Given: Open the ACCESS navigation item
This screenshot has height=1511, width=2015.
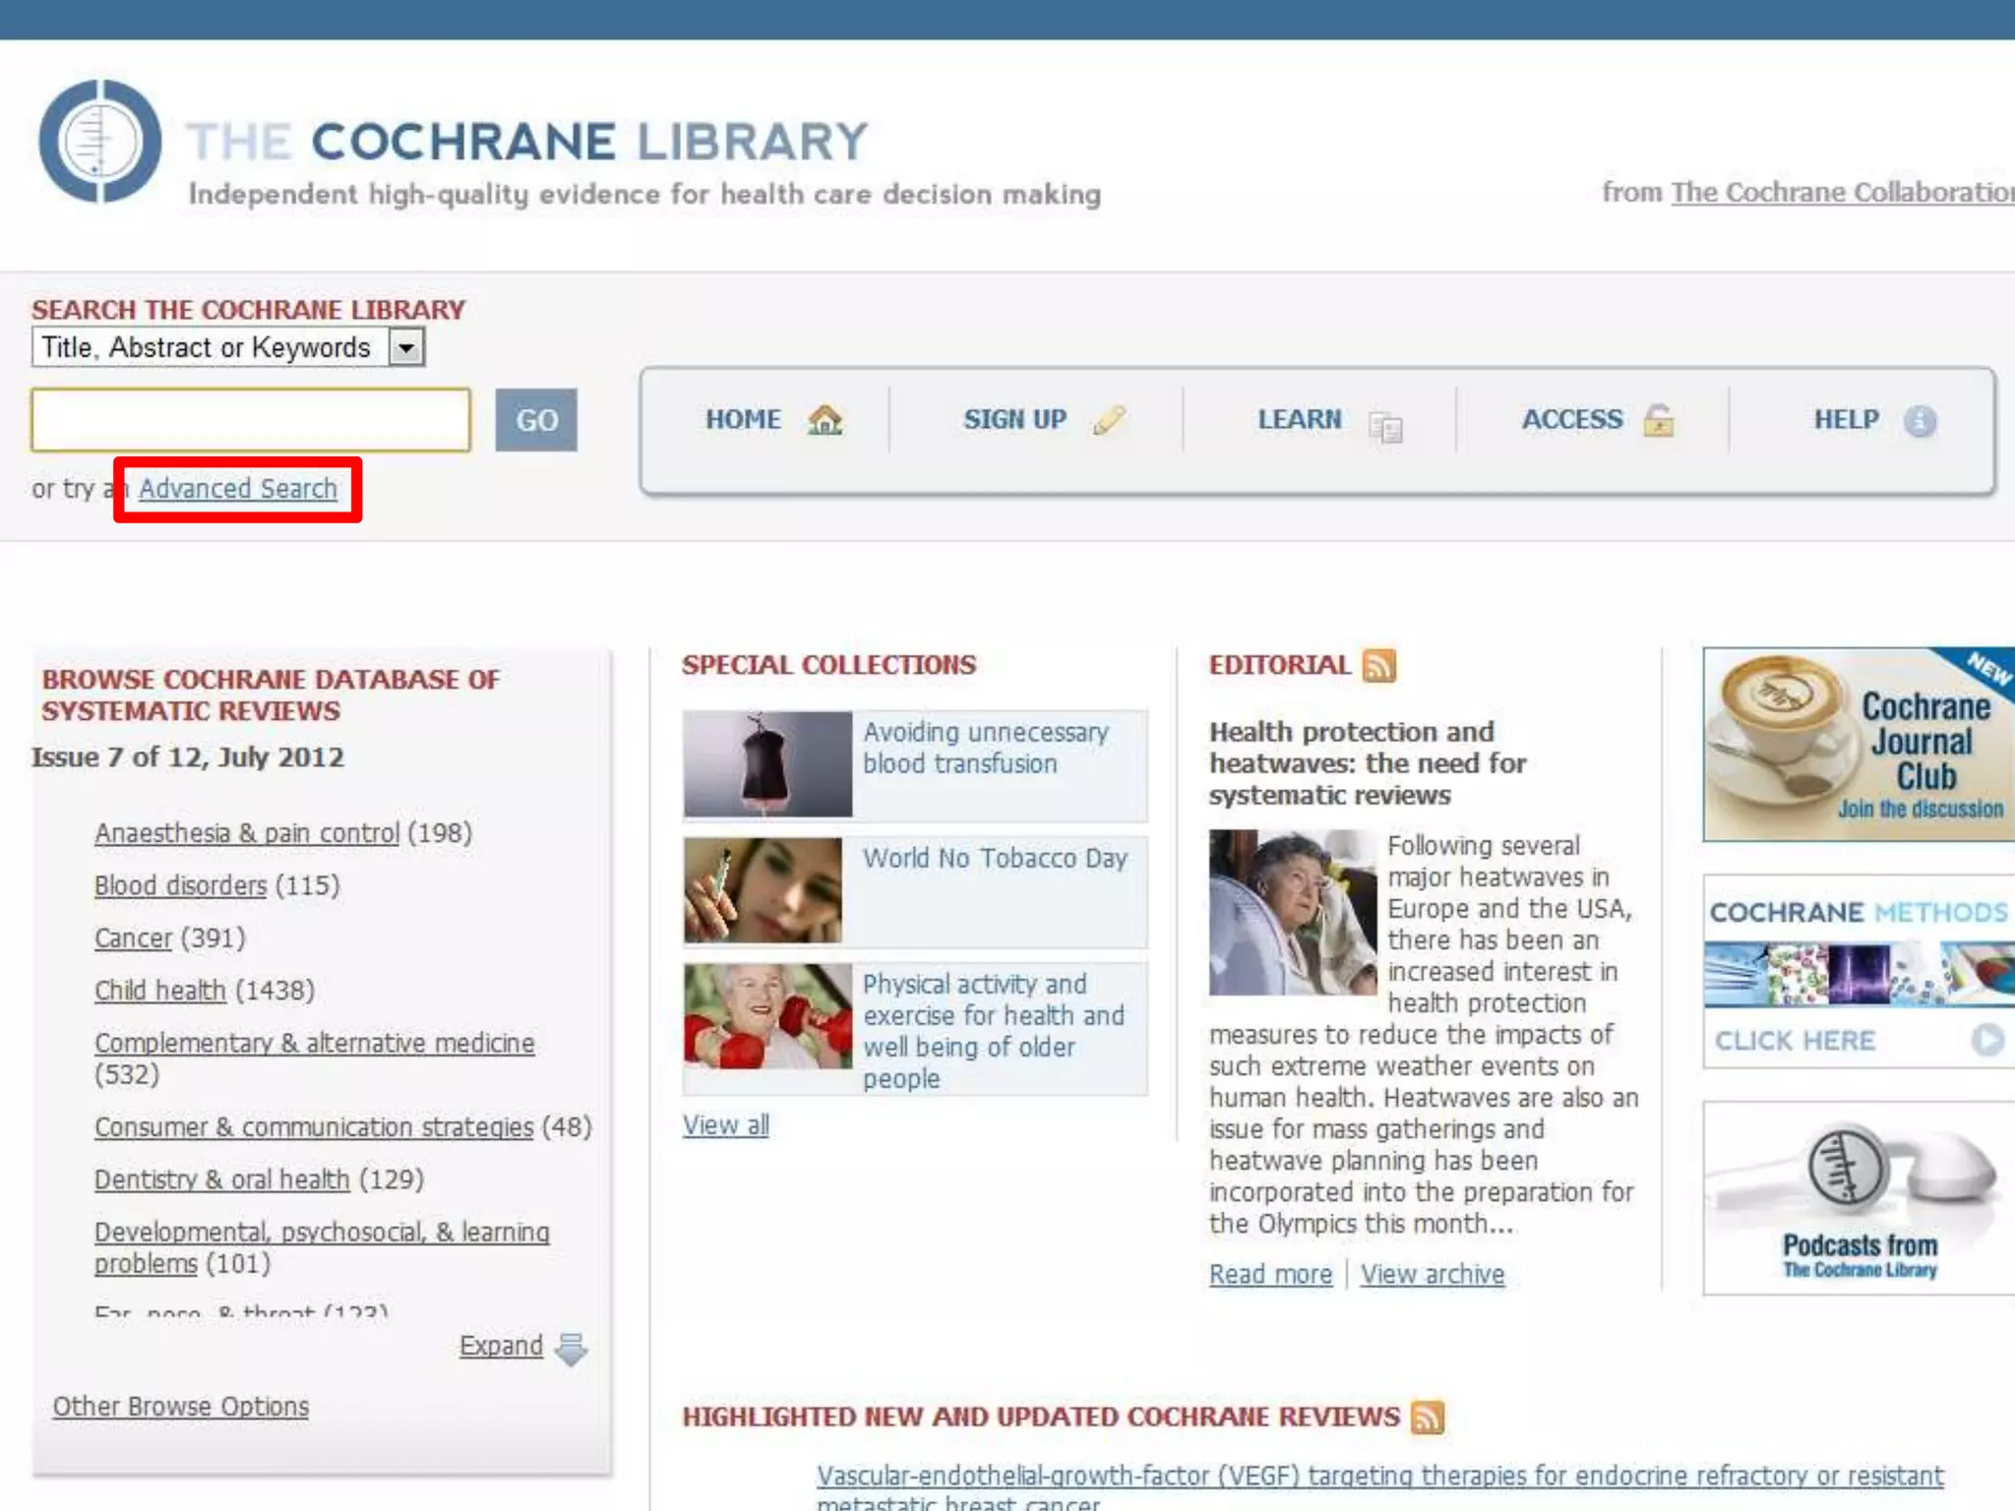Looking at the screenshot, I should pyautogui.click(x=1571, y=419).
